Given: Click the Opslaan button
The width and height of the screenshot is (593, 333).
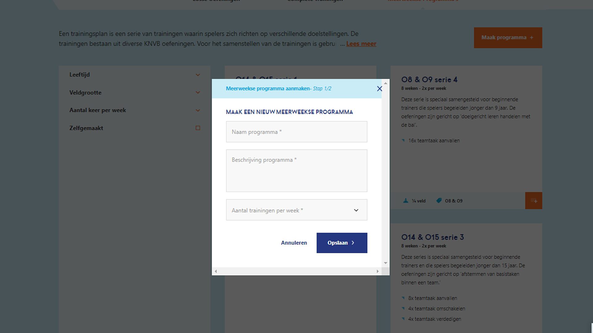Looking at the screenshot, I should pyautogui.click(x=342, y=243).
